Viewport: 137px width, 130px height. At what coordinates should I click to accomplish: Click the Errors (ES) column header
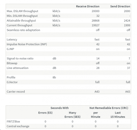(45, 113)
